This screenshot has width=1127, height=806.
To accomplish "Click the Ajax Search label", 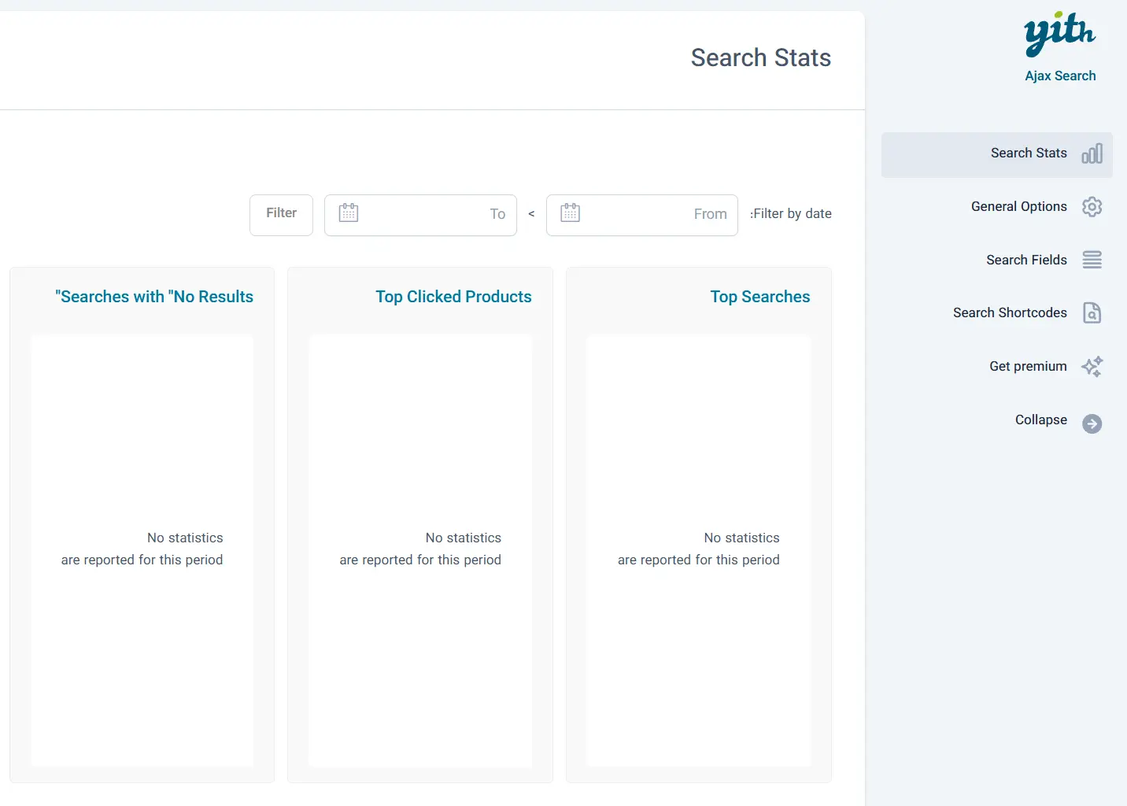I will [1060, 76].
